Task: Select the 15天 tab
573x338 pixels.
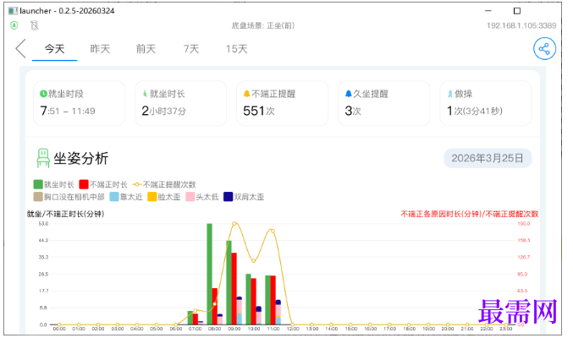Action: 236,49
